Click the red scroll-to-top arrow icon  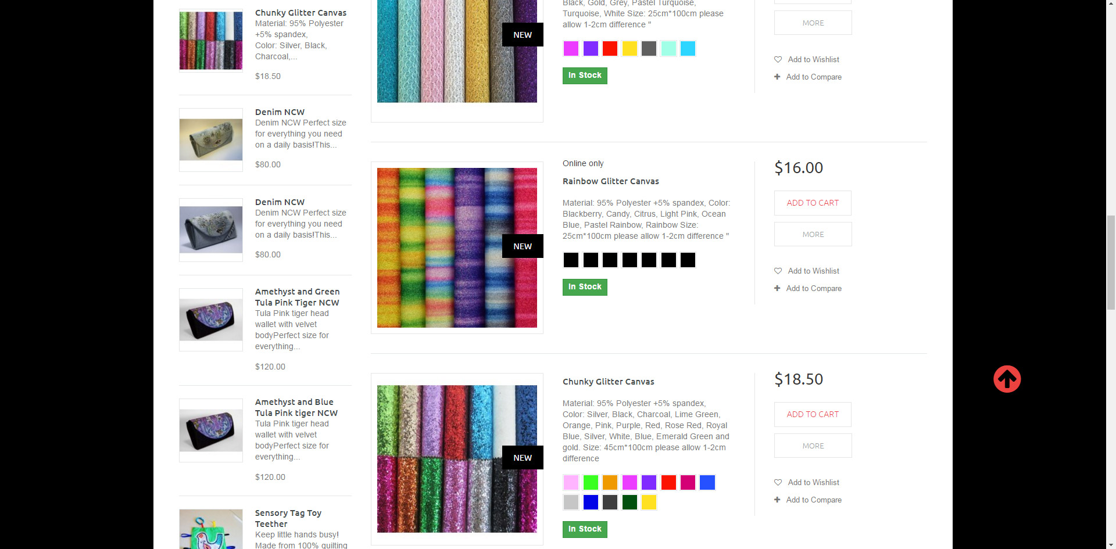pos(1007,379)
